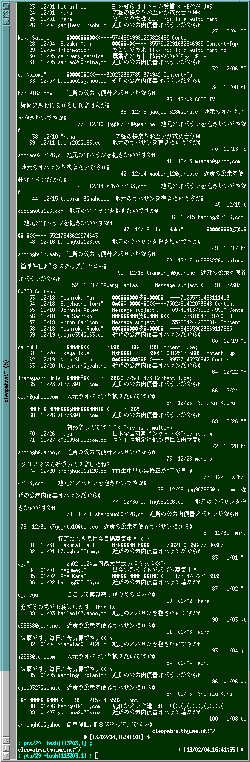250x762 pixels.
Task: Click the middle button between scroll arrows
Action: click(6, 748)
